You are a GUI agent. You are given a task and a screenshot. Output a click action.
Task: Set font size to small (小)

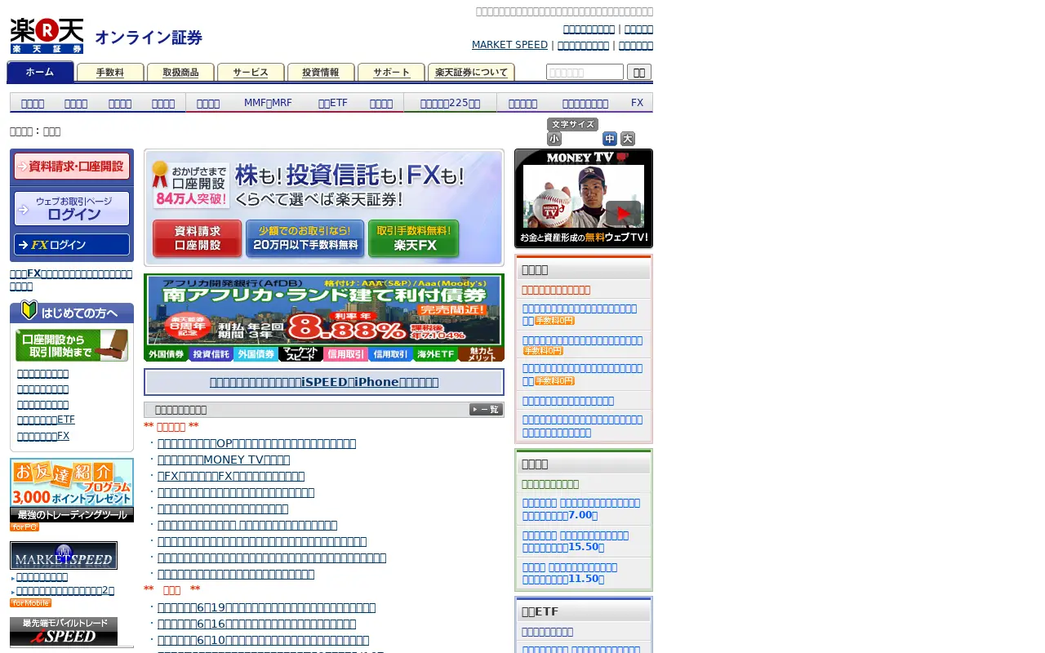point(554,139)
